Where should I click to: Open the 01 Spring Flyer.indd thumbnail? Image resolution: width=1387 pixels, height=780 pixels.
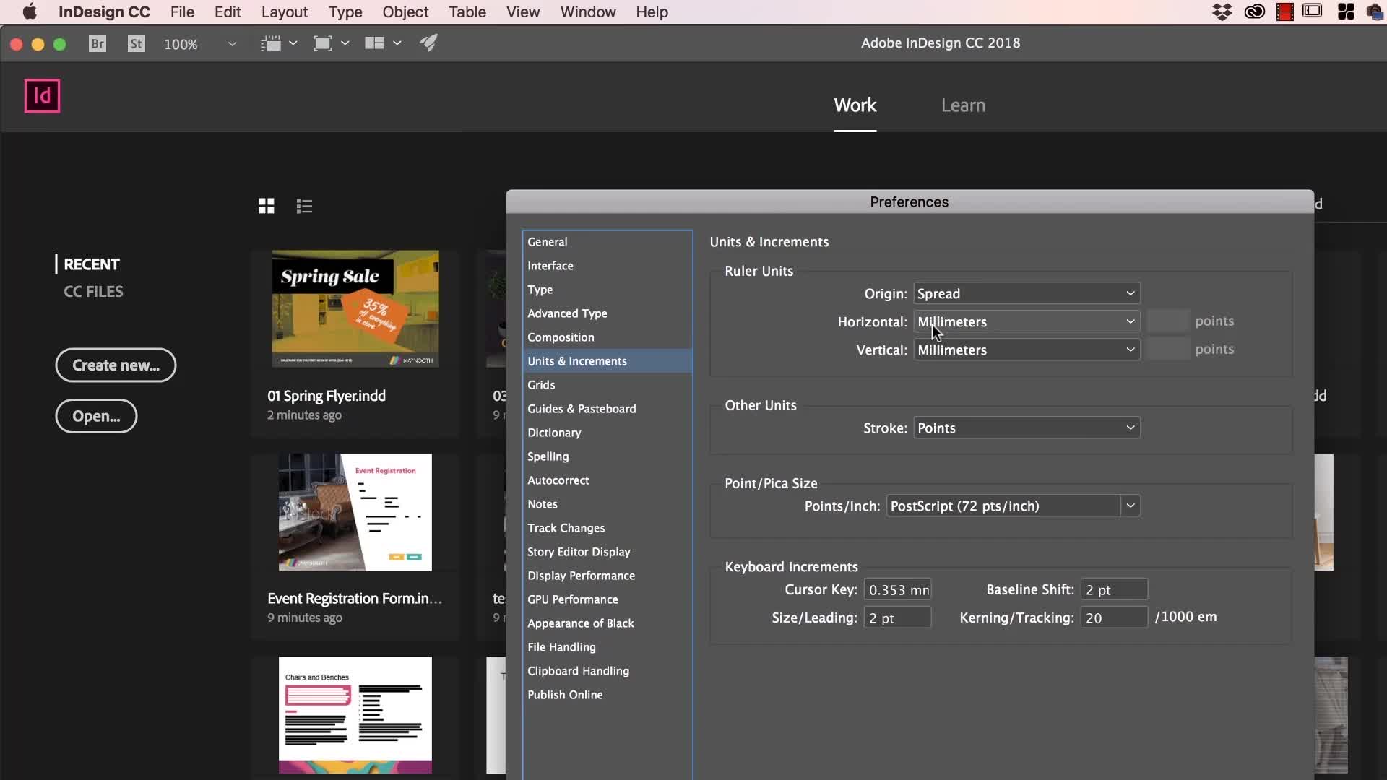click(x=355, y=309)
